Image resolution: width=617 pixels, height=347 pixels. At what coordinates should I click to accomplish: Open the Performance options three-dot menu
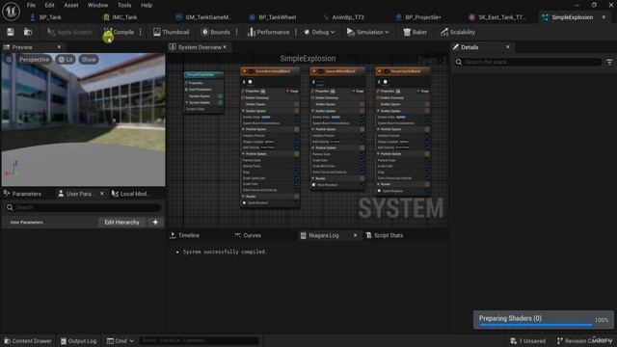pyautogui.click(x=296, y=32)
